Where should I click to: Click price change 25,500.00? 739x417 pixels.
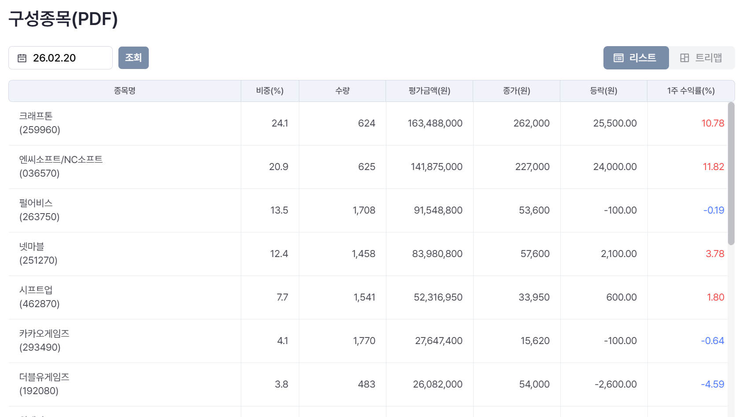[x=615, y=123]
